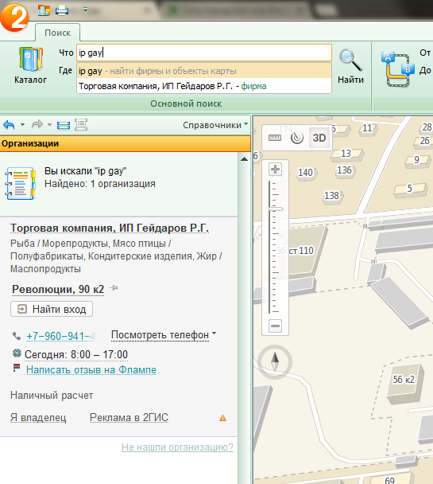
Task: Click the address Революции, 90 к2
Action: tap(58, 289)
